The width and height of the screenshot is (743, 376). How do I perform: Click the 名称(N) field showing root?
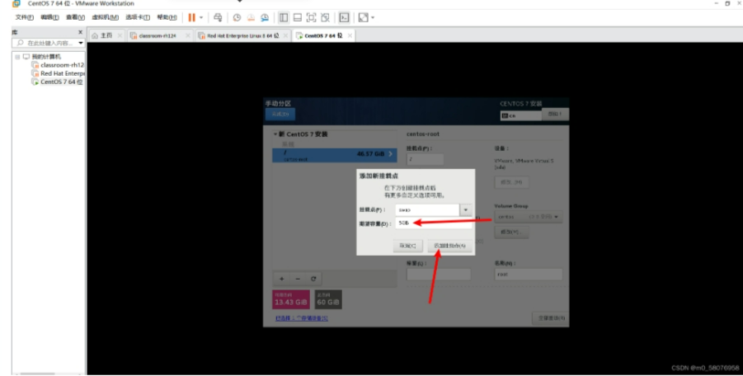[x=529, y=275]
